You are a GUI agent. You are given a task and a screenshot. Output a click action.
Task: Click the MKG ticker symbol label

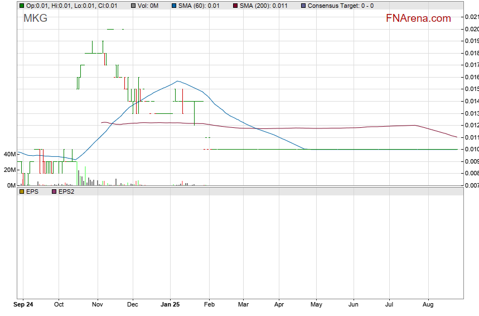[x=35, y=18]
